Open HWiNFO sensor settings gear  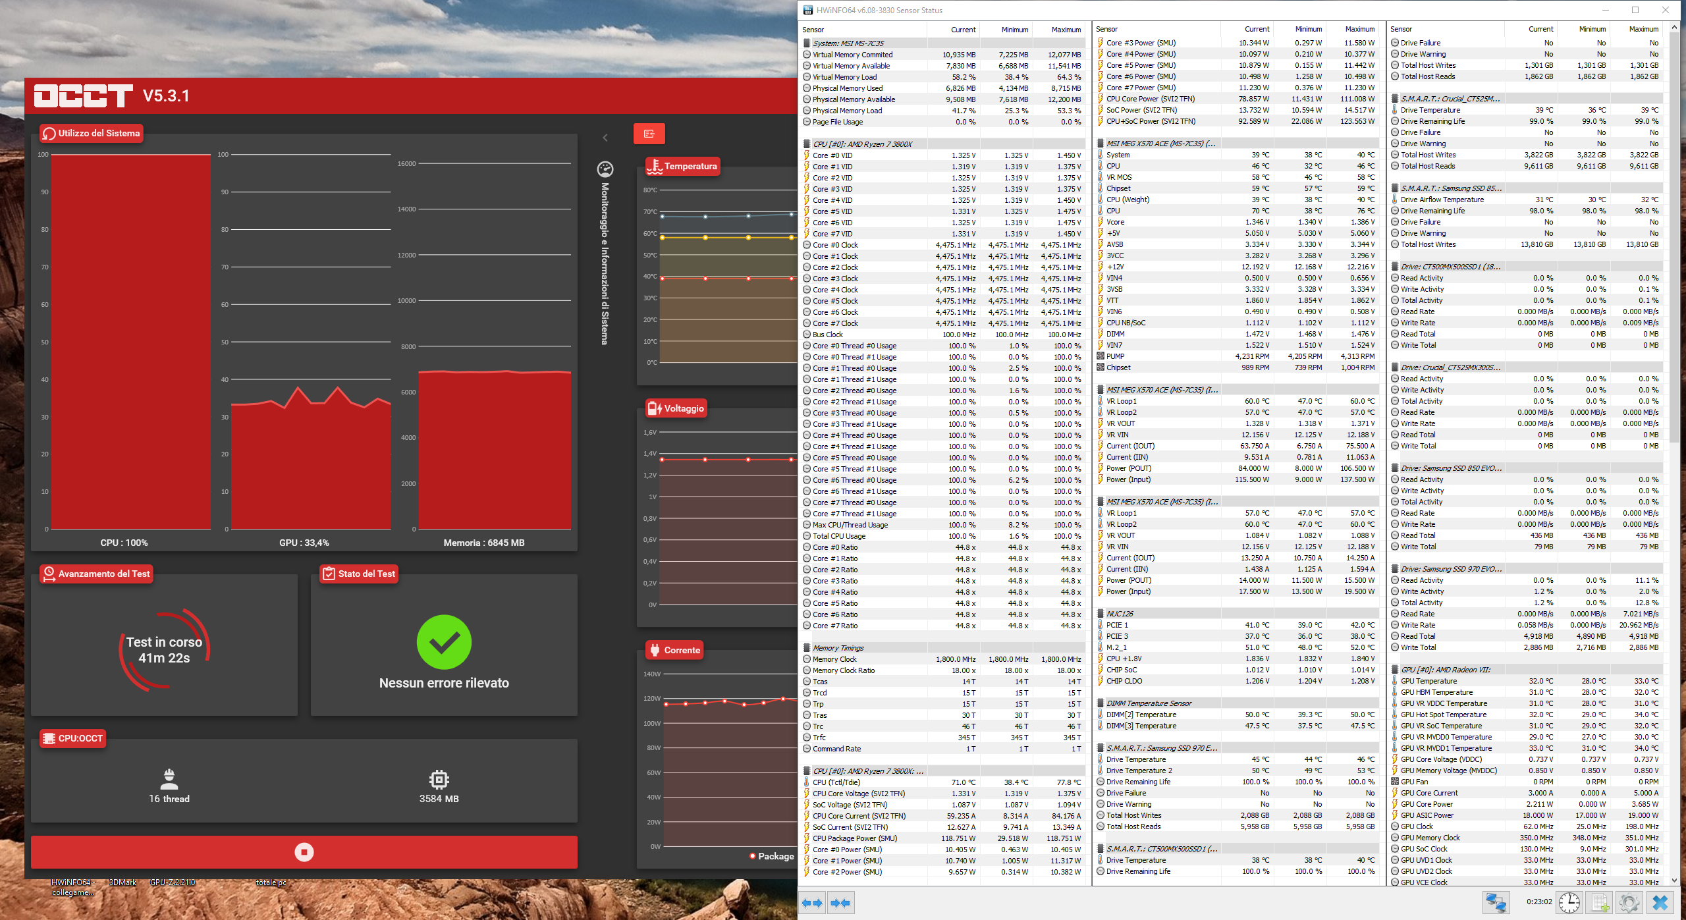(1629, 902)
